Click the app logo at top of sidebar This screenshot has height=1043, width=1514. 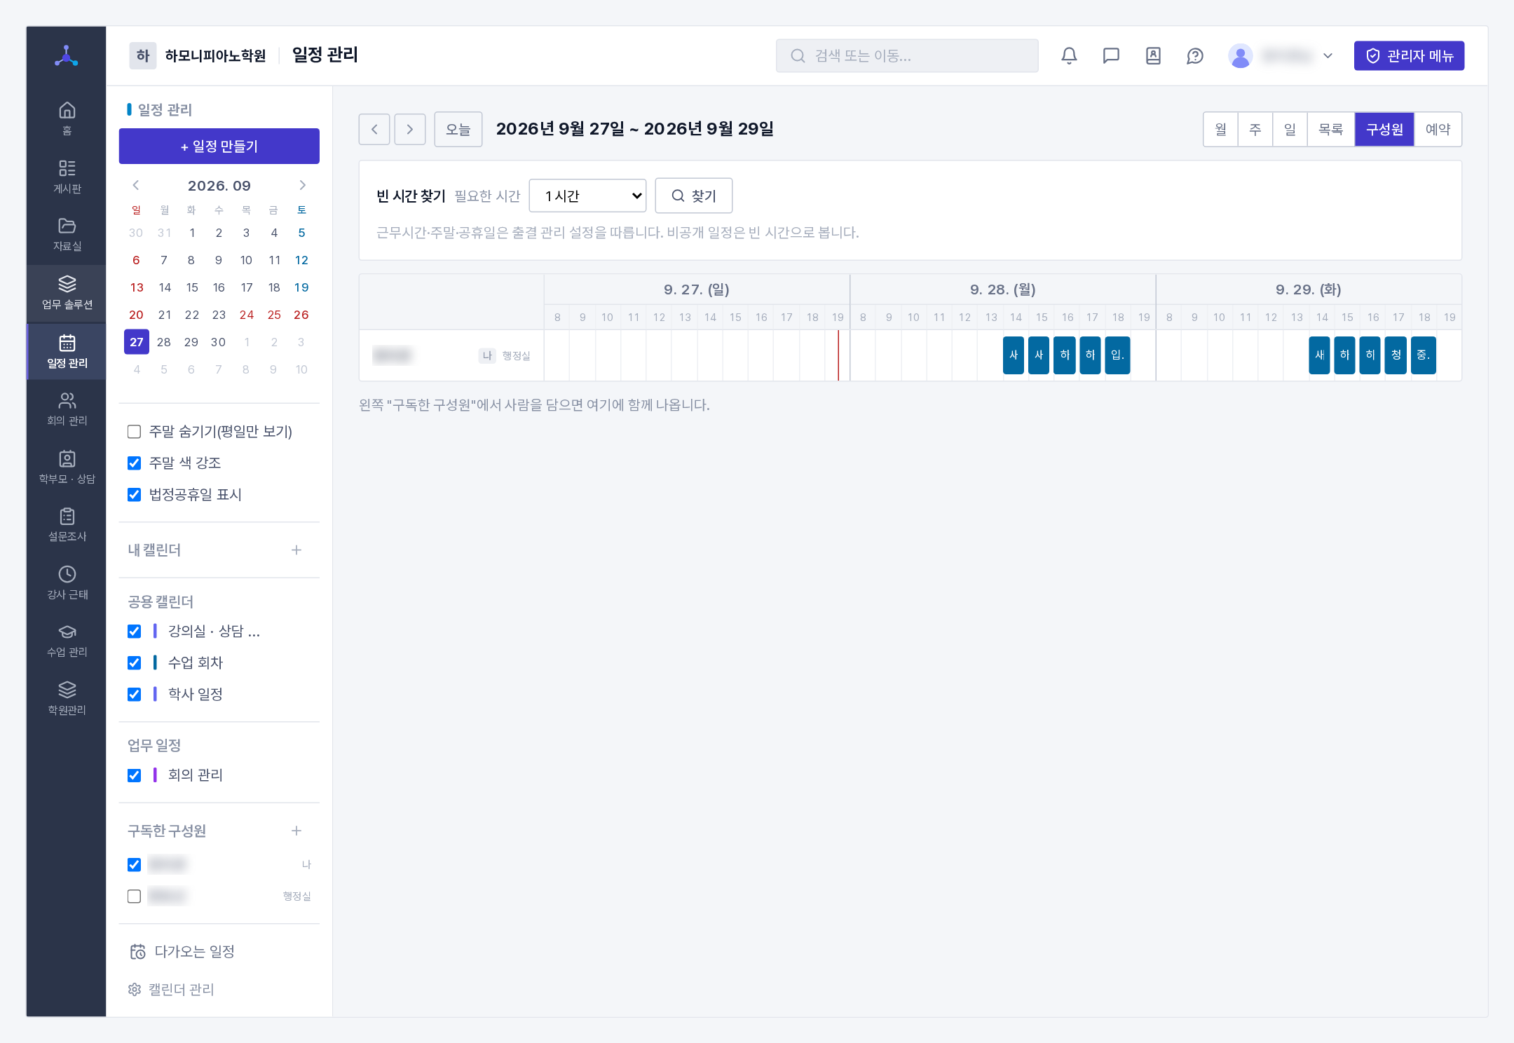point(67,55)
